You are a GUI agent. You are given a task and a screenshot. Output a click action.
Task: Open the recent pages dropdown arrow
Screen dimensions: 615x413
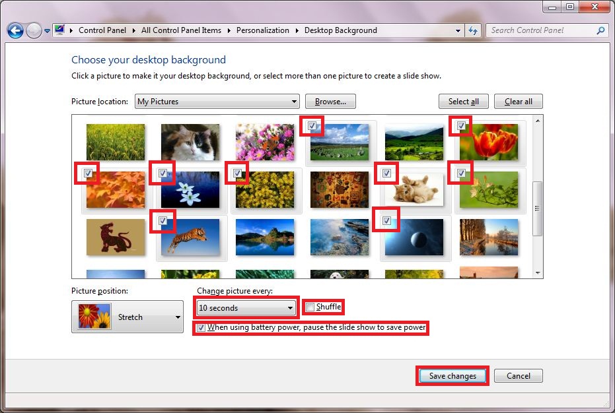pyautogui.click(x=47, y=31)
